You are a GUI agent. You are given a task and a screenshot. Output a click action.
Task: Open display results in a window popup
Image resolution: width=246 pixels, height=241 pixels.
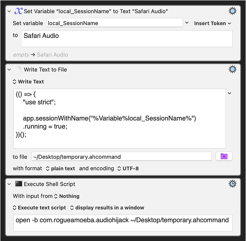tap(107, 207)
